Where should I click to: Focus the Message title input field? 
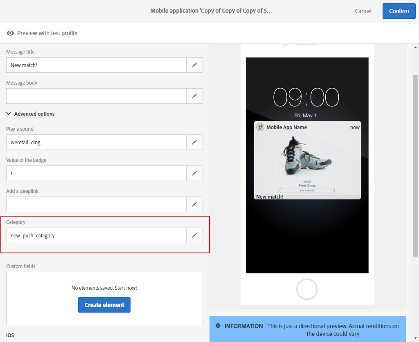tap(96, 65)
